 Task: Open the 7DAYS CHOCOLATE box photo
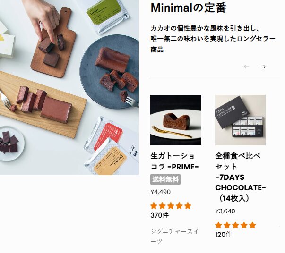[240, 120]
